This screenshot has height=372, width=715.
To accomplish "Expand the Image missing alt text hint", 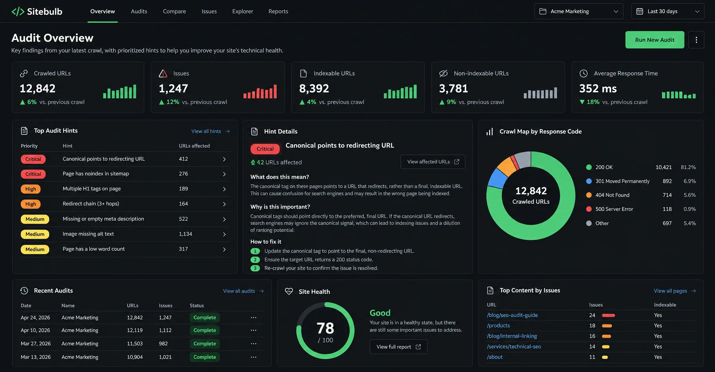I will (x=224, y=234).
